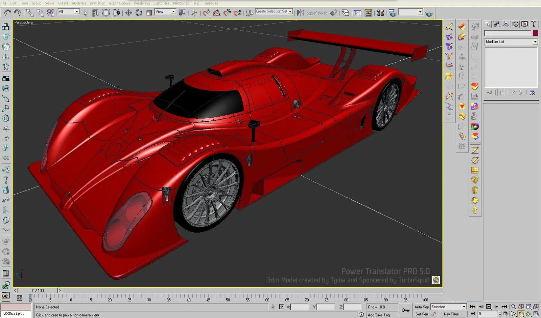The height and width of the screenshot is (318, 541).
Task: Open the Create Selection Set dropdown
Action: tap(290, 11)
